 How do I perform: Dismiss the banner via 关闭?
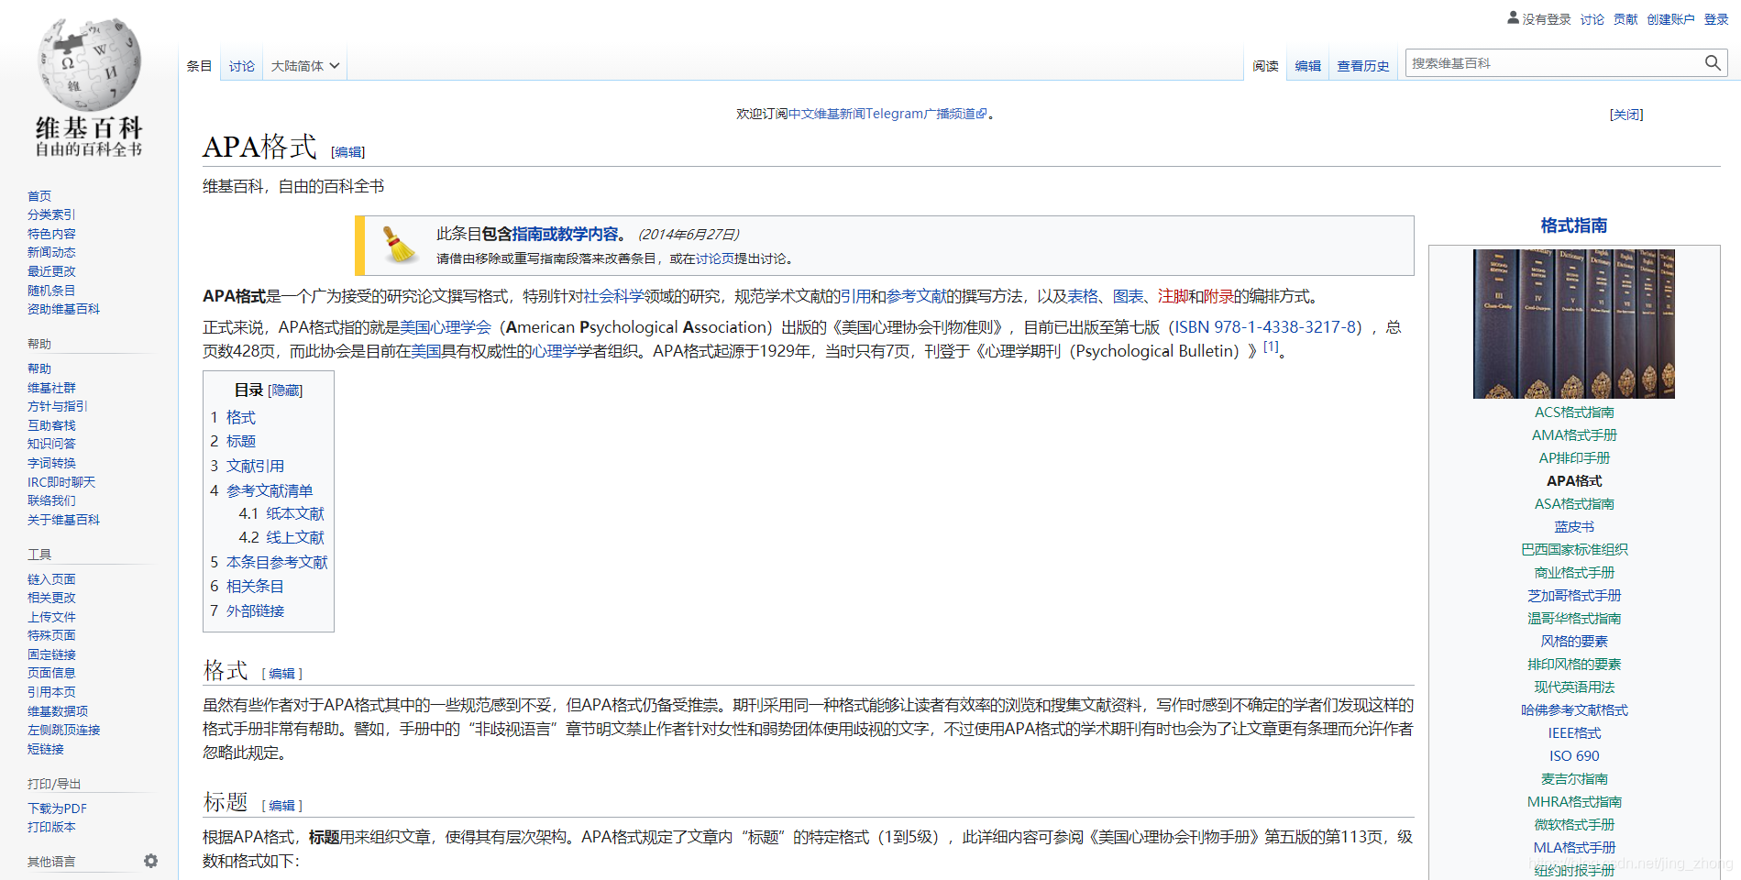(1626, 115)
